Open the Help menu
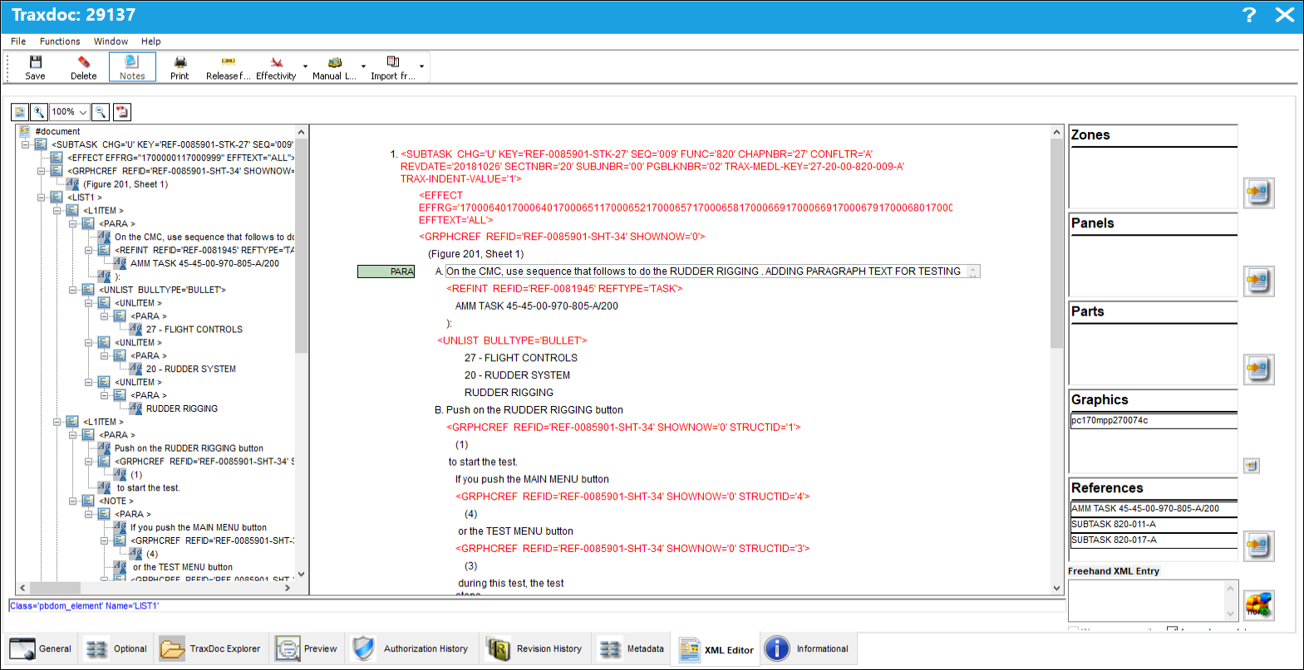Image resolution: width=1304 pixels, height=670 pixels. [x=150, y=42]
